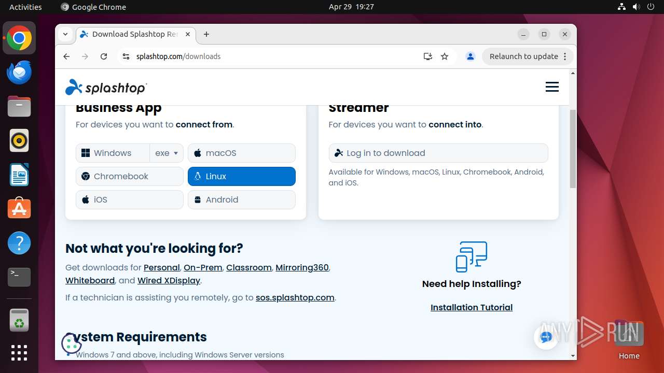
Task: Open Ubuntu Software from the dock
Action: (19, 209)
